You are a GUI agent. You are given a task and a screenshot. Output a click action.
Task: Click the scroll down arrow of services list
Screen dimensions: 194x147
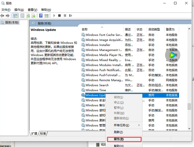pos(189,129)
